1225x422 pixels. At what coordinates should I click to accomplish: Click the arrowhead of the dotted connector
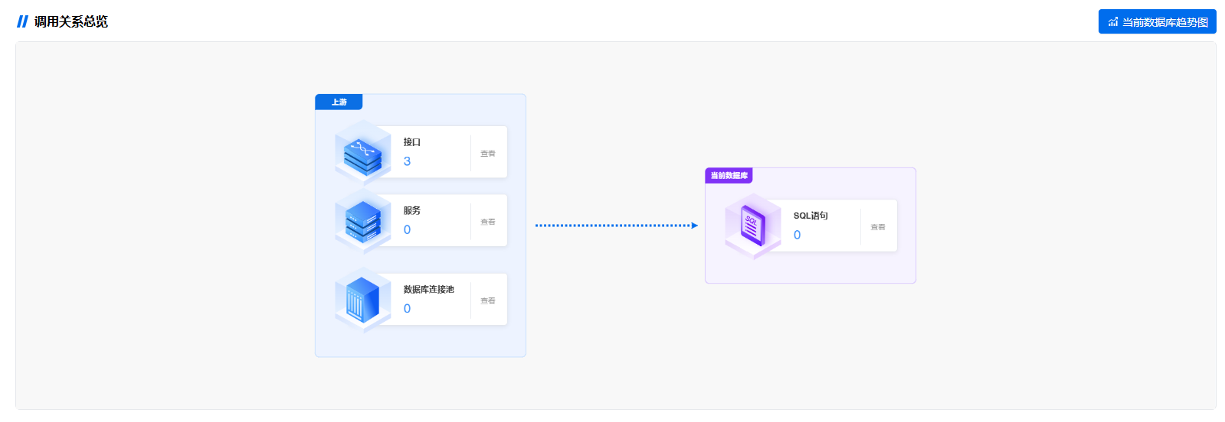(694, 226)
